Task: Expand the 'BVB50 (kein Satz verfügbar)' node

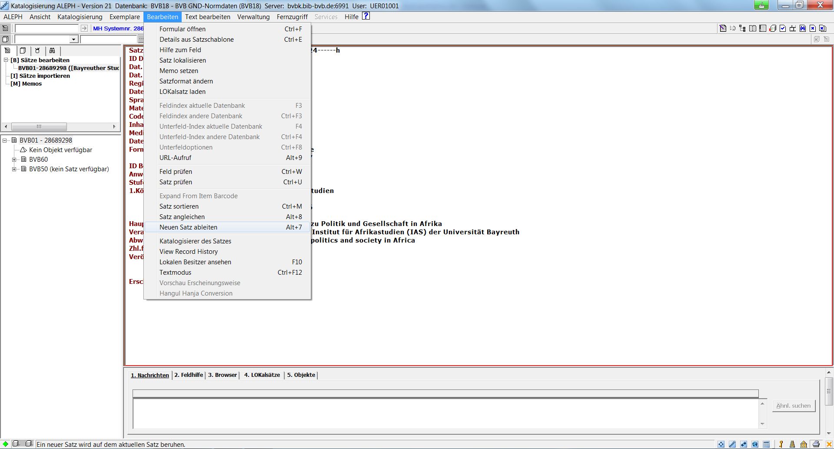Action: (x=14, y=169)
